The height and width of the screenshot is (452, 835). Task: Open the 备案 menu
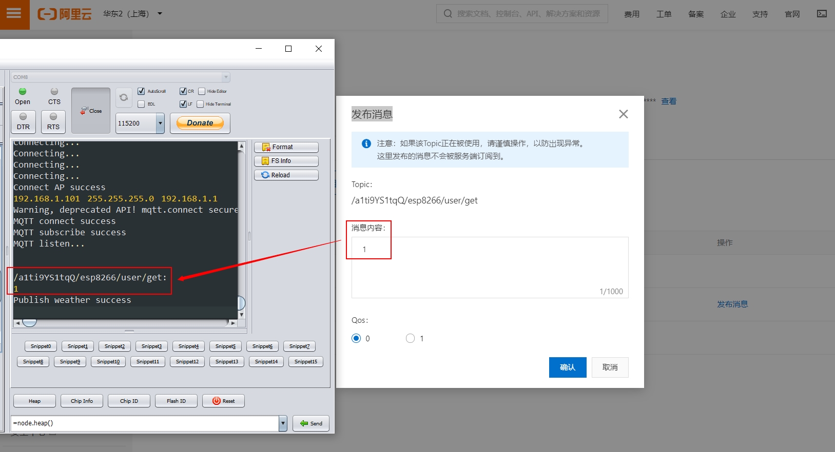coord(696,14)
